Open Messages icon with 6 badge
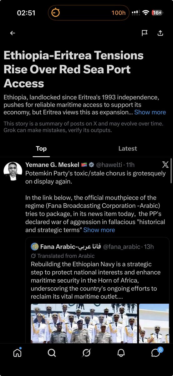The image size is (173, 376). 156,352
